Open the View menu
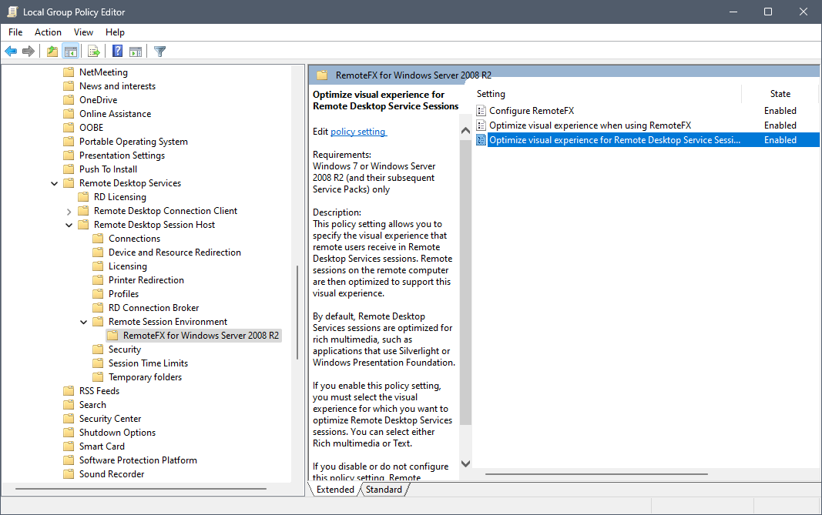This screenshot has height=515, width=822. coord(83,32)
